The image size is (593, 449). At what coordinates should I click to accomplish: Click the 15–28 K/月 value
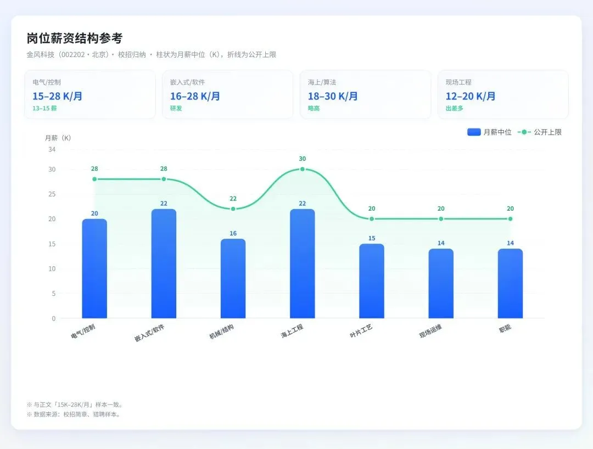coord(57,96)
